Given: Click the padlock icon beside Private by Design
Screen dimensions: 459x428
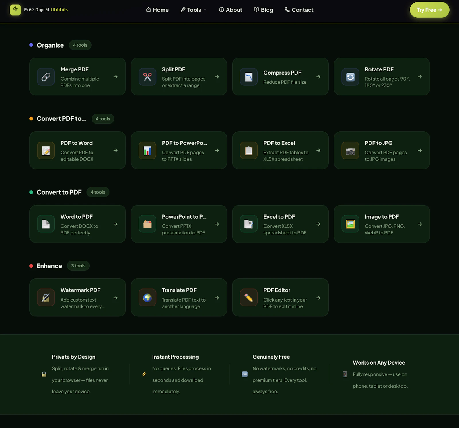Looking at the screenshot, I should 44,374.
